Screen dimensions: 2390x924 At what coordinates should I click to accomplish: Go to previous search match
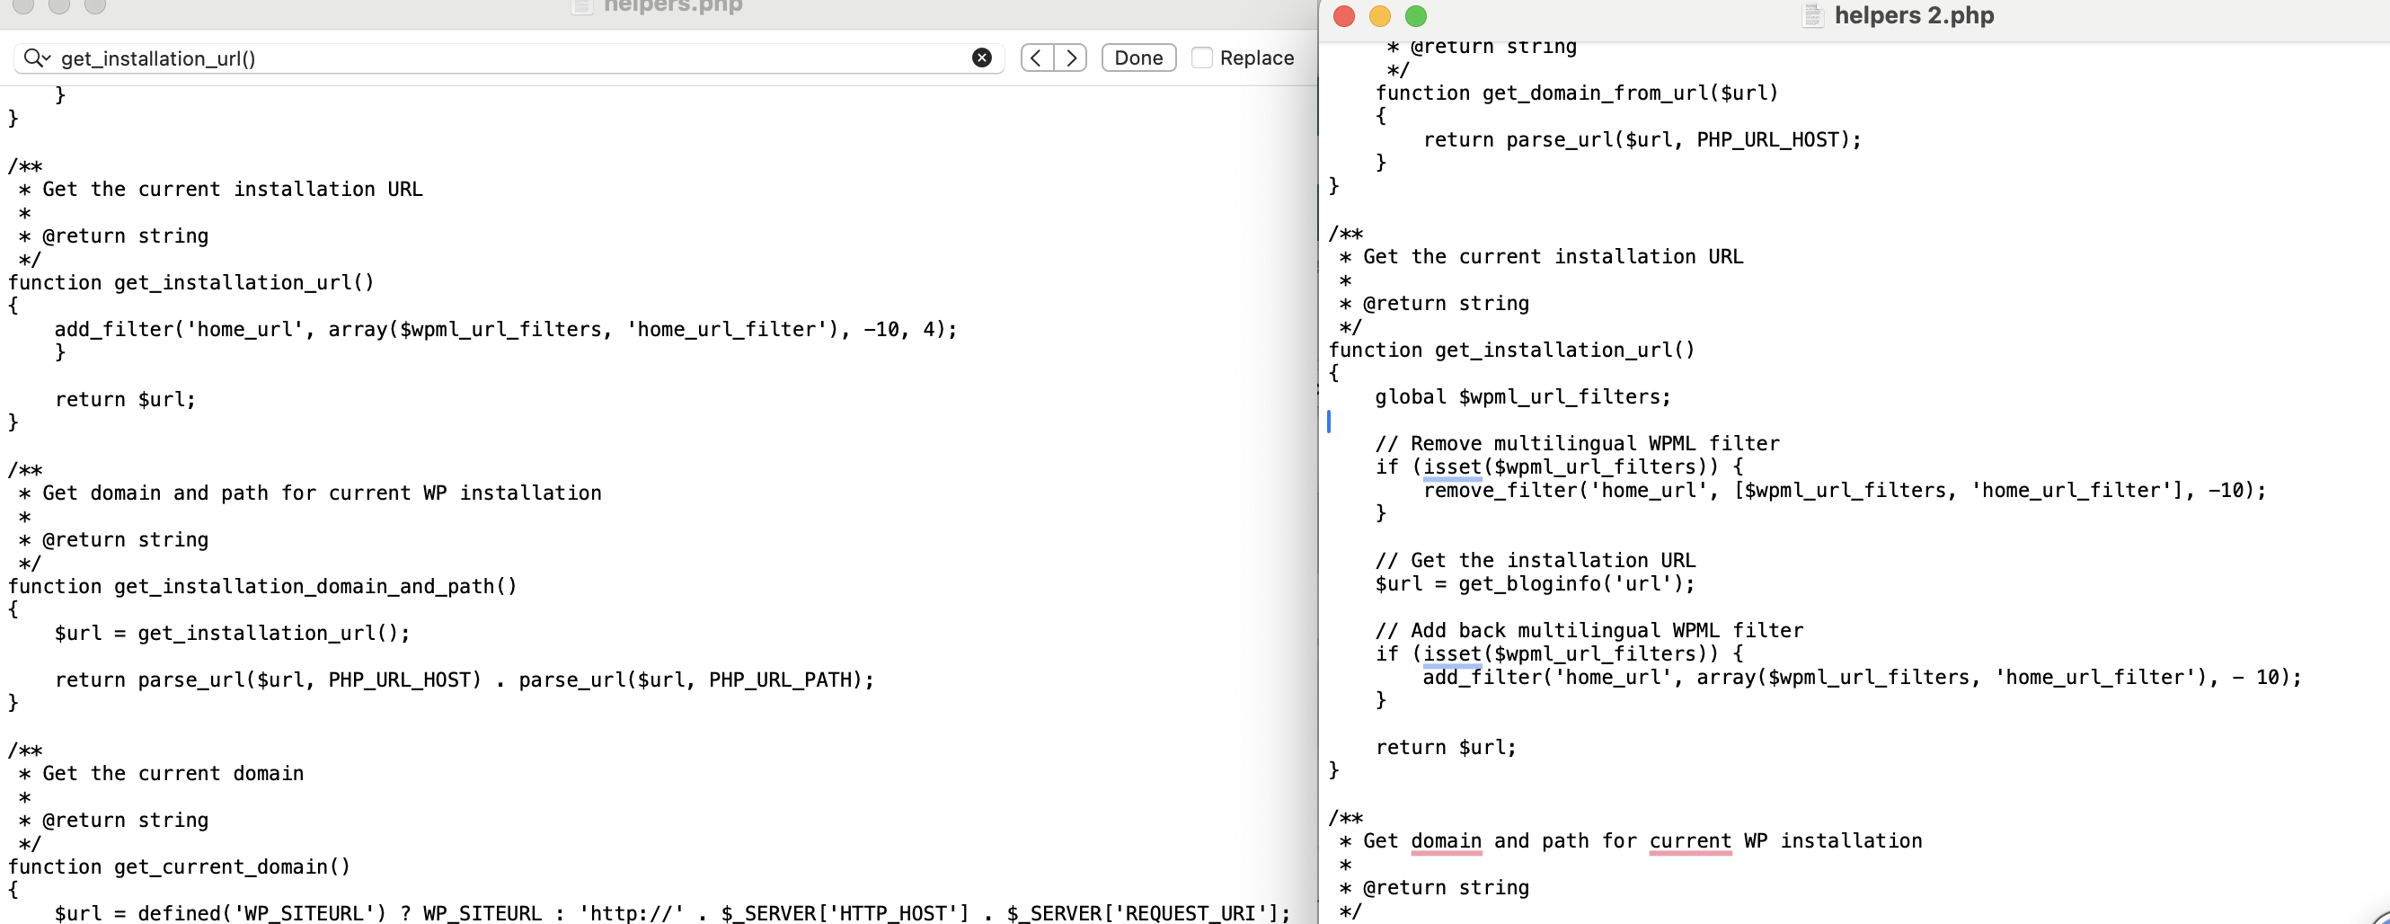pyautogui.click(x=1037, y=58)
